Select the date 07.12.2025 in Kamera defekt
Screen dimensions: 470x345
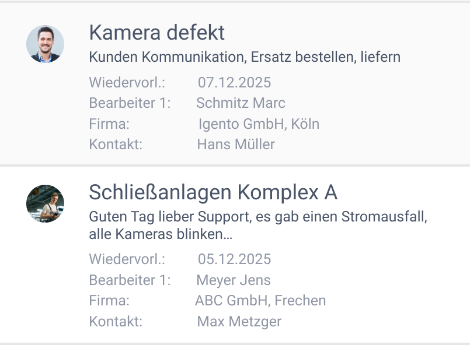coord(234,83)
